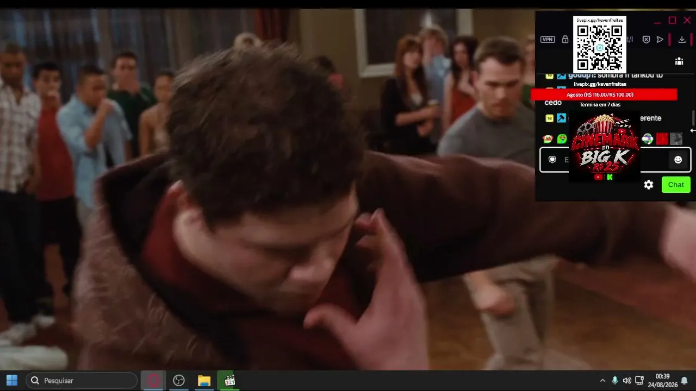The image size is (696, 391).
Task: Click the yellow 18 badge beside the hammer
Action: click(549, 118)
